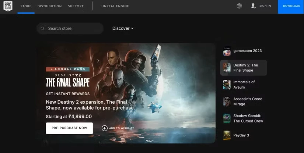Image resolution: width=304 pixels, height=153 pixels.
Task: Open the Shadow Gambit thumbnail
Action: click(227, 118)
